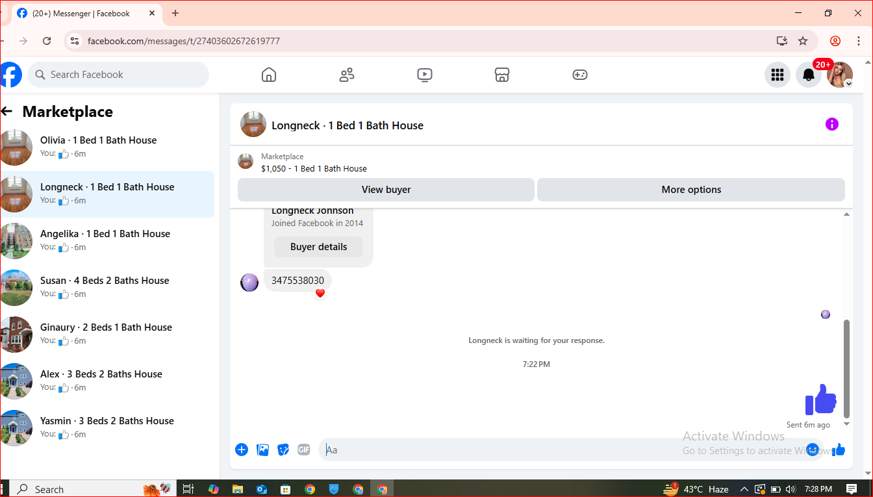Go forward in the browser

click(23, 41)
